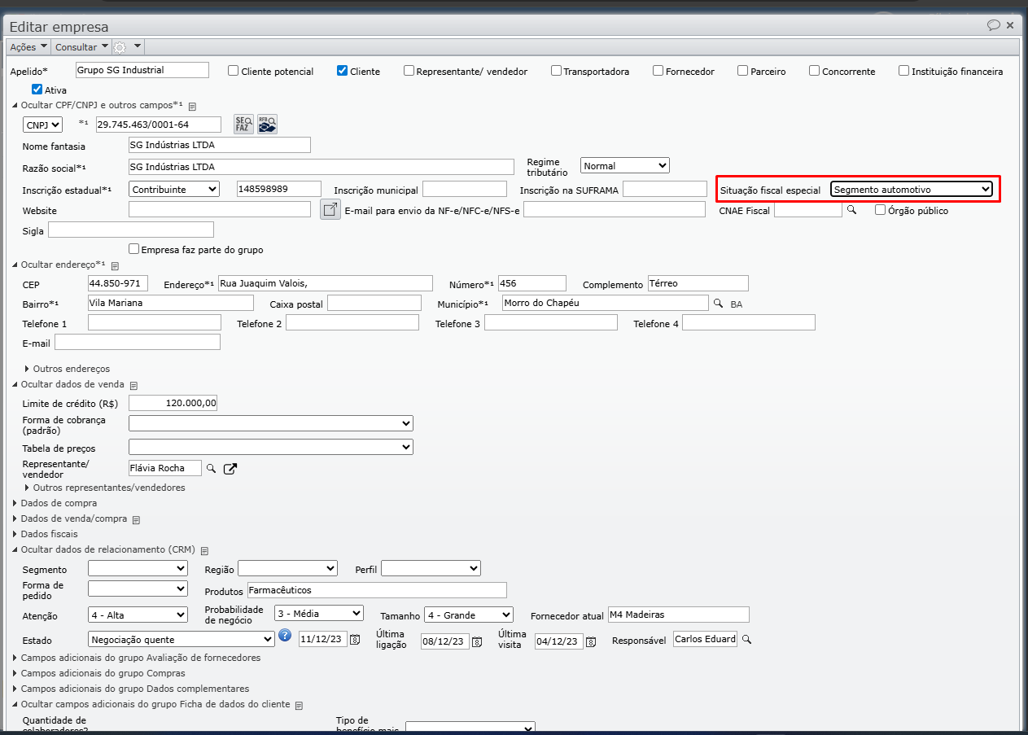This screenshot has height=735, width=1028.
Task: Search município using magnifier icon
Action: click(718, 304)
